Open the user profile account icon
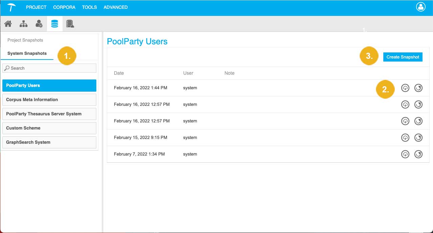Viewport: 433px width, 233px height. [420, 7]
